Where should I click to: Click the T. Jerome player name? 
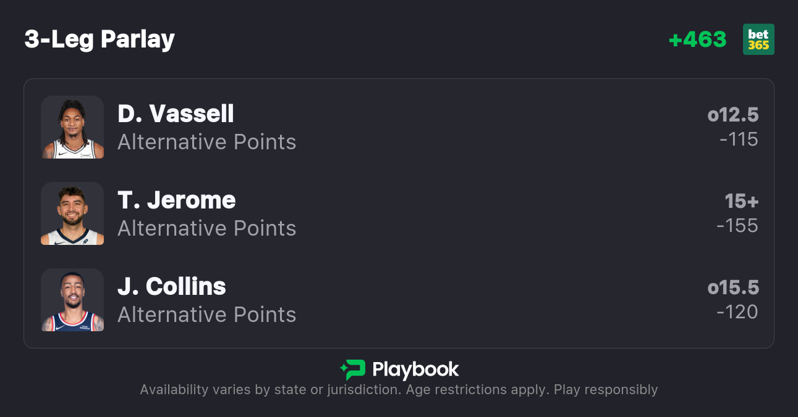coord(177,200)
